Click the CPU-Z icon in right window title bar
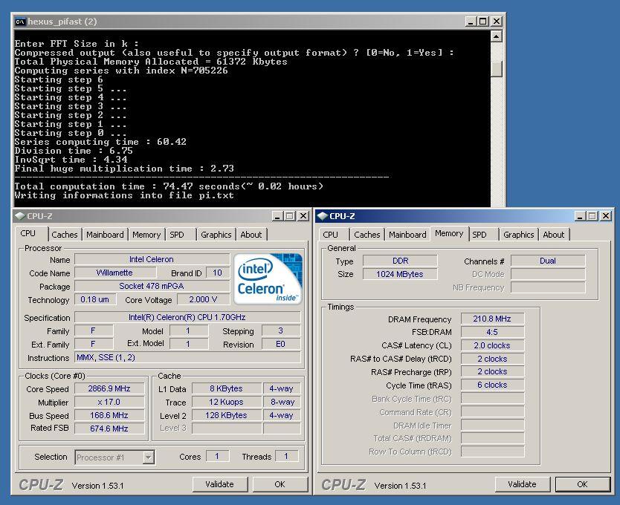Image resolution: width=620 pixels, height=505 pixels. (322, 216)
